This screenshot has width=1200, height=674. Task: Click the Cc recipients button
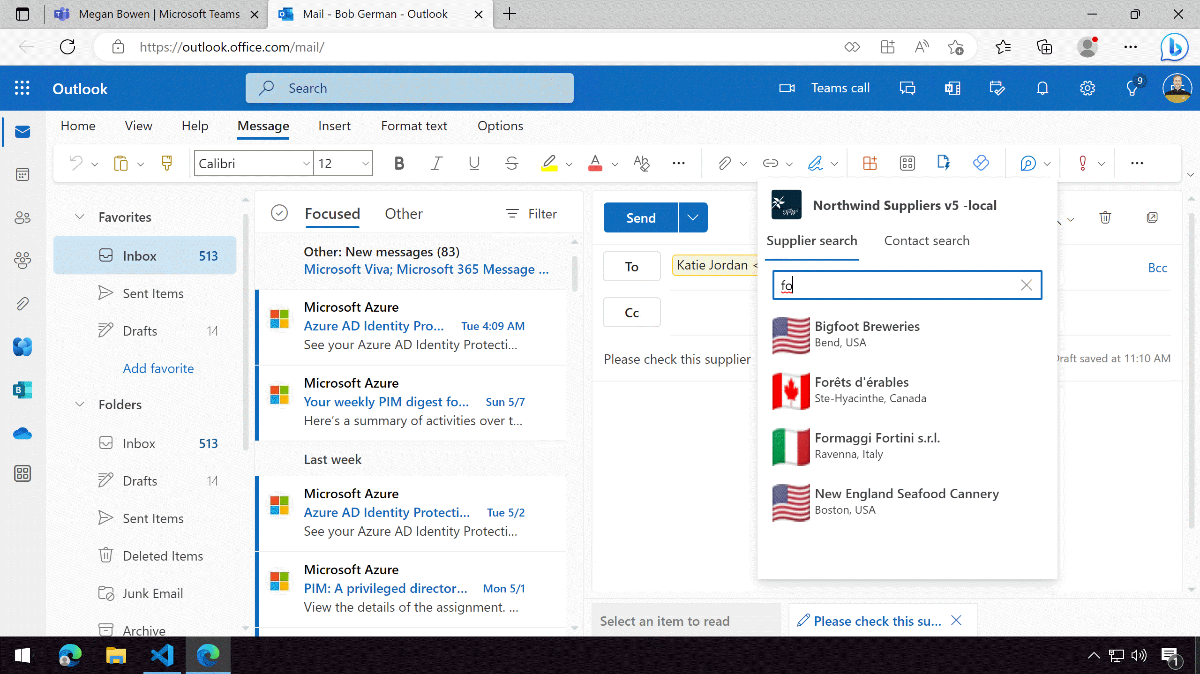click(631, 312)
